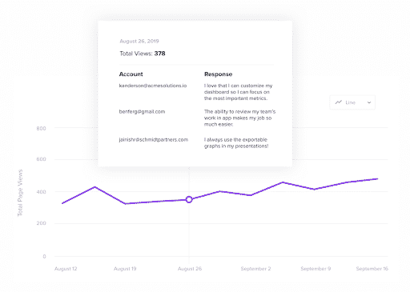Click the Total Views 378 text

point(143,54)
